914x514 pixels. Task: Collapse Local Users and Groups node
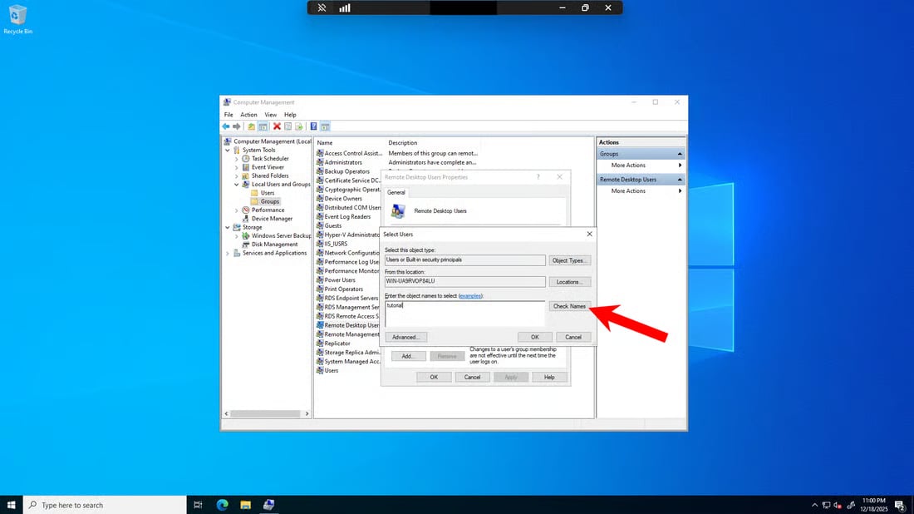(x=237, y=185)
